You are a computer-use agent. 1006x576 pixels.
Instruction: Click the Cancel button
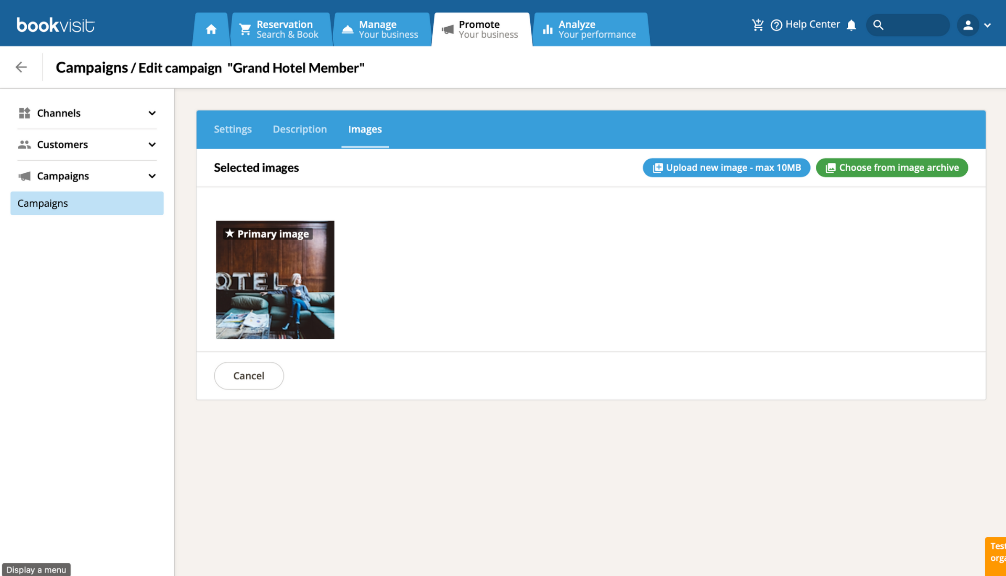[x=249, y=376]
